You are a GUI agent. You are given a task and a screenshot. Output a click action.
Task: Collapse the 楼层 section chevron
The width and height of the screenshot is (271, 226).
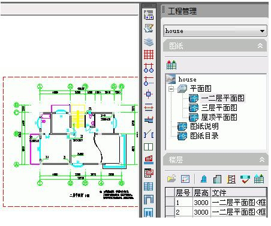click(x=261, y=159)
